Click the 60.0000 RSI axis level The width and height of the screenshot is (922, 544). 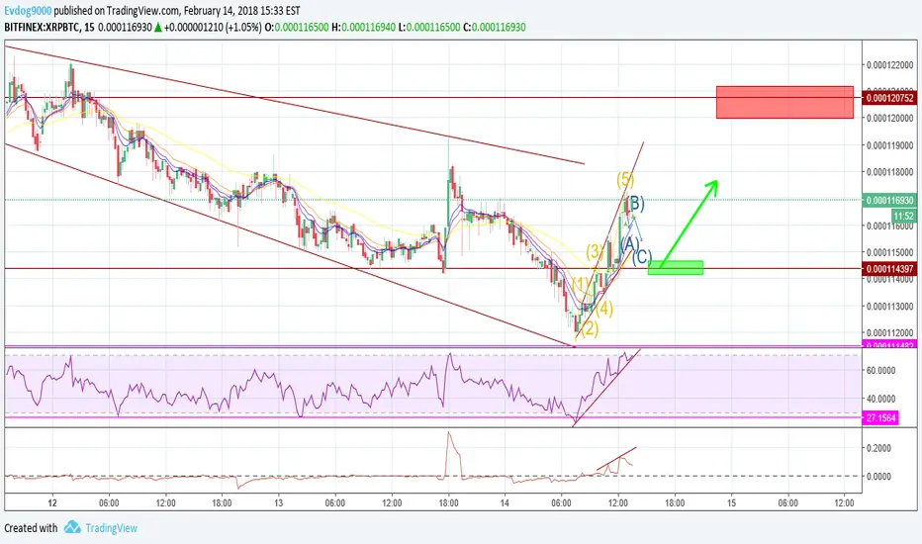pos(880,371)
